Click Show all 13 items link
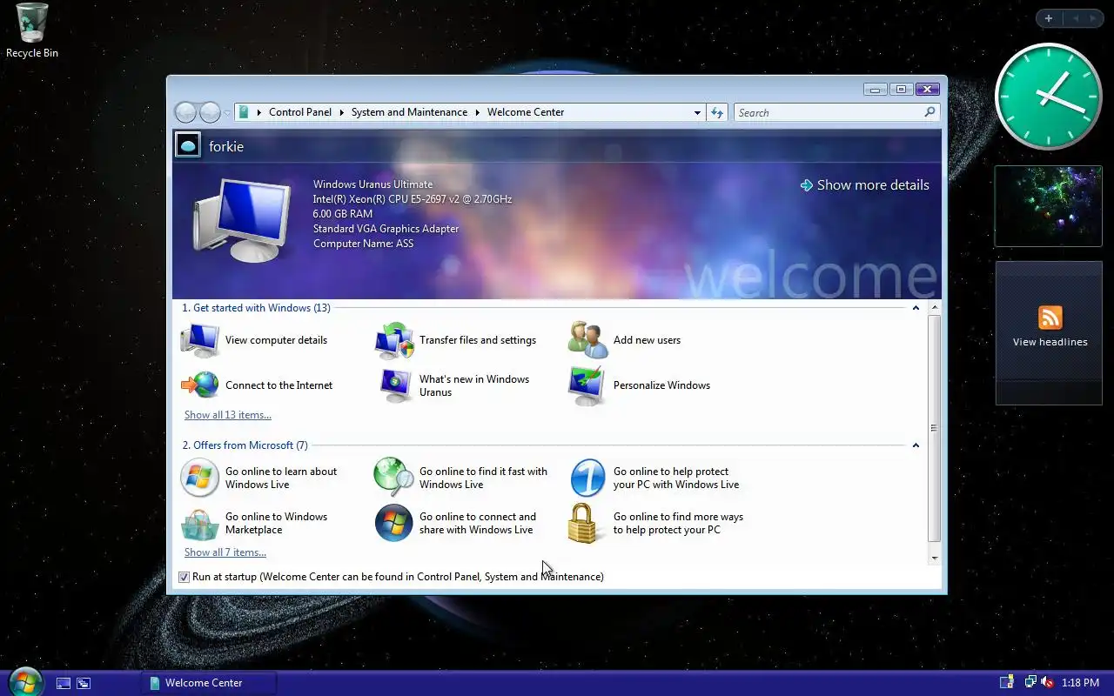The width and height of the screenshot is (1114, 696). pos(228,415)
